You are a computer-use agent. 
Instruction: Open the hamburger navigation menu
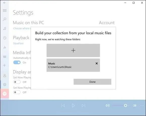(5, 10)
